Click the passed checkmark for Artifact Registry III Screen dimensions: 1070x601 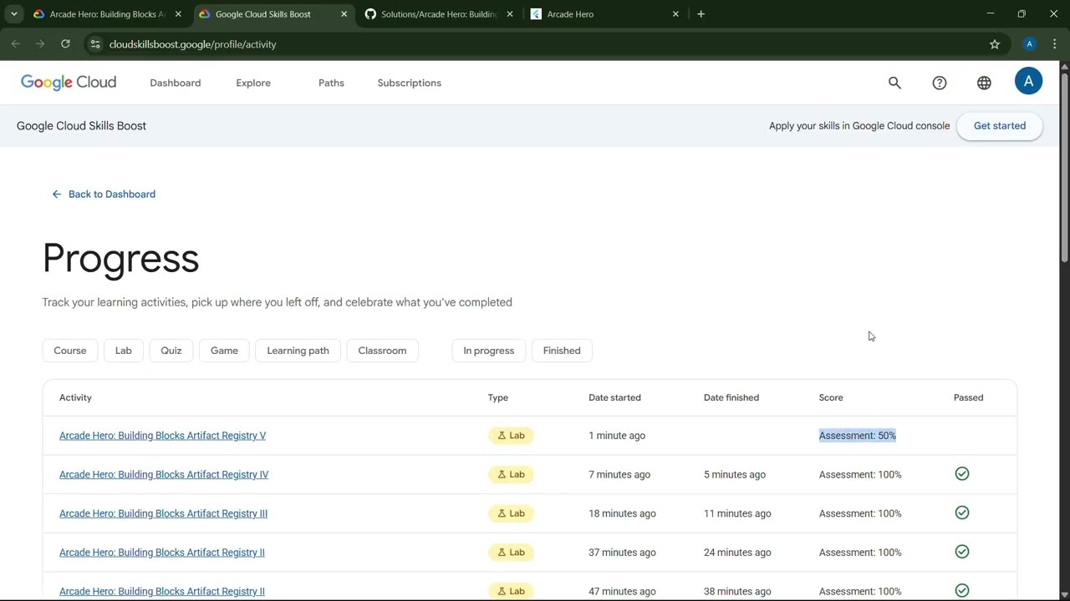tap(962, 513)
